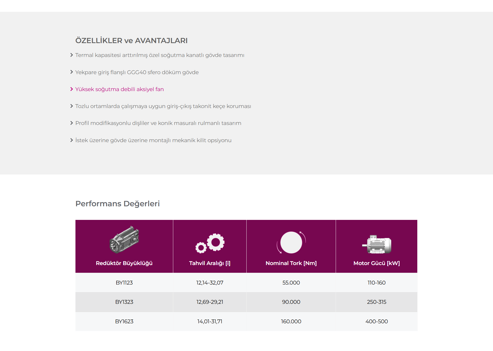
Task: Click chevron beside 'Yekpare giriş flanşlı' item
Action: [72, 72]
